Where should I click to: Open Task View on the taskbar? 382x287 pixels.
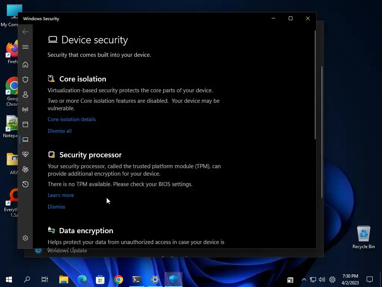(x=45, y=279)
